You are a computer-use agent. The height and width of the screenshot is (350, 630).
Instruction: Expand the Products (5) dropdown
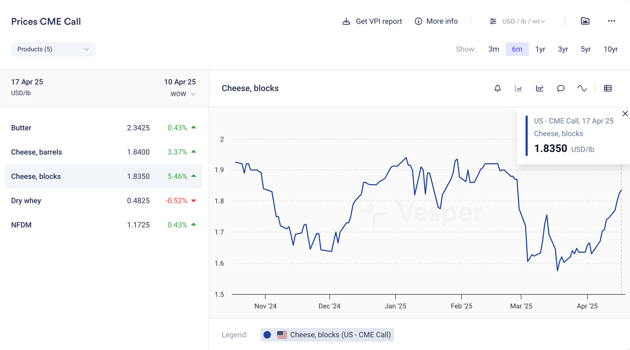click(53, 49)
